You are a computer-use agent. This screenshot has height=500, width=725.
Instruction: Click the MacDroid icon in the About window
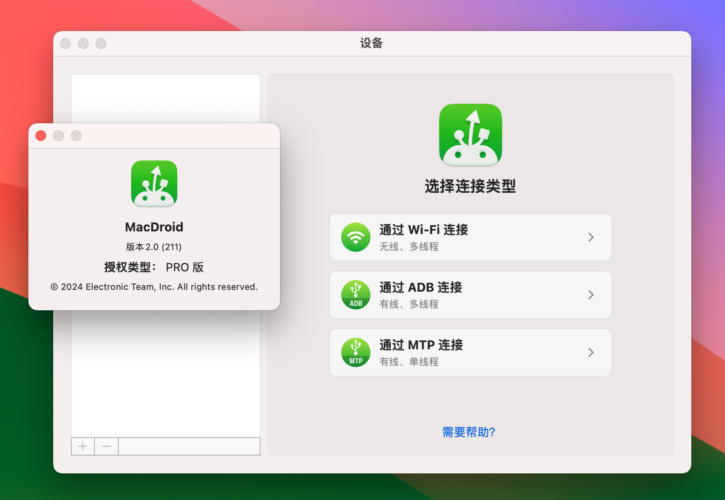pos(154,184)
